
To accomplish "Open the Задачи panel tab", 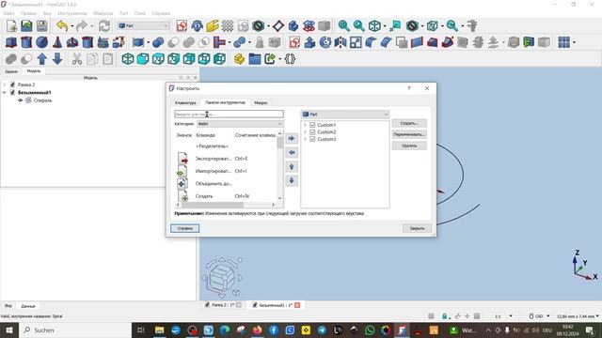I will tap(11, 71).
